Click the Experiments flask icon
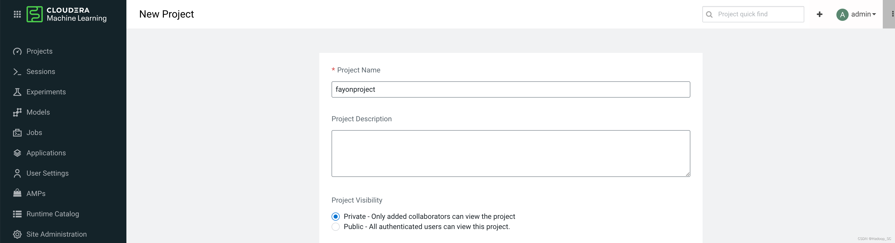Viewport: 895px width, 243px height. 17,92
